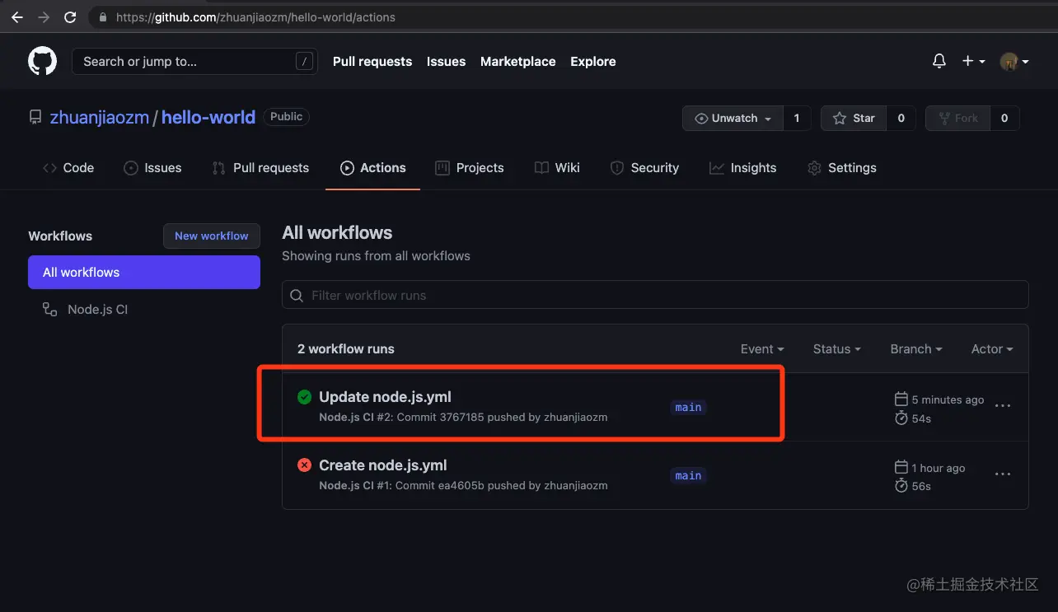Open Issues in the top navigation
Image resolution: width=1058 pixels, height=612 pixels.
[446, 62]
